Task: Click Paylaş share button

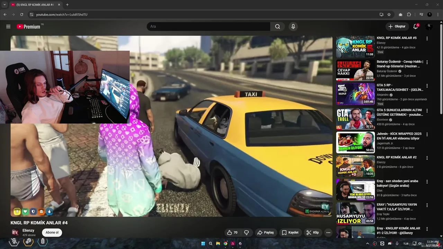Action: [266, 232]
